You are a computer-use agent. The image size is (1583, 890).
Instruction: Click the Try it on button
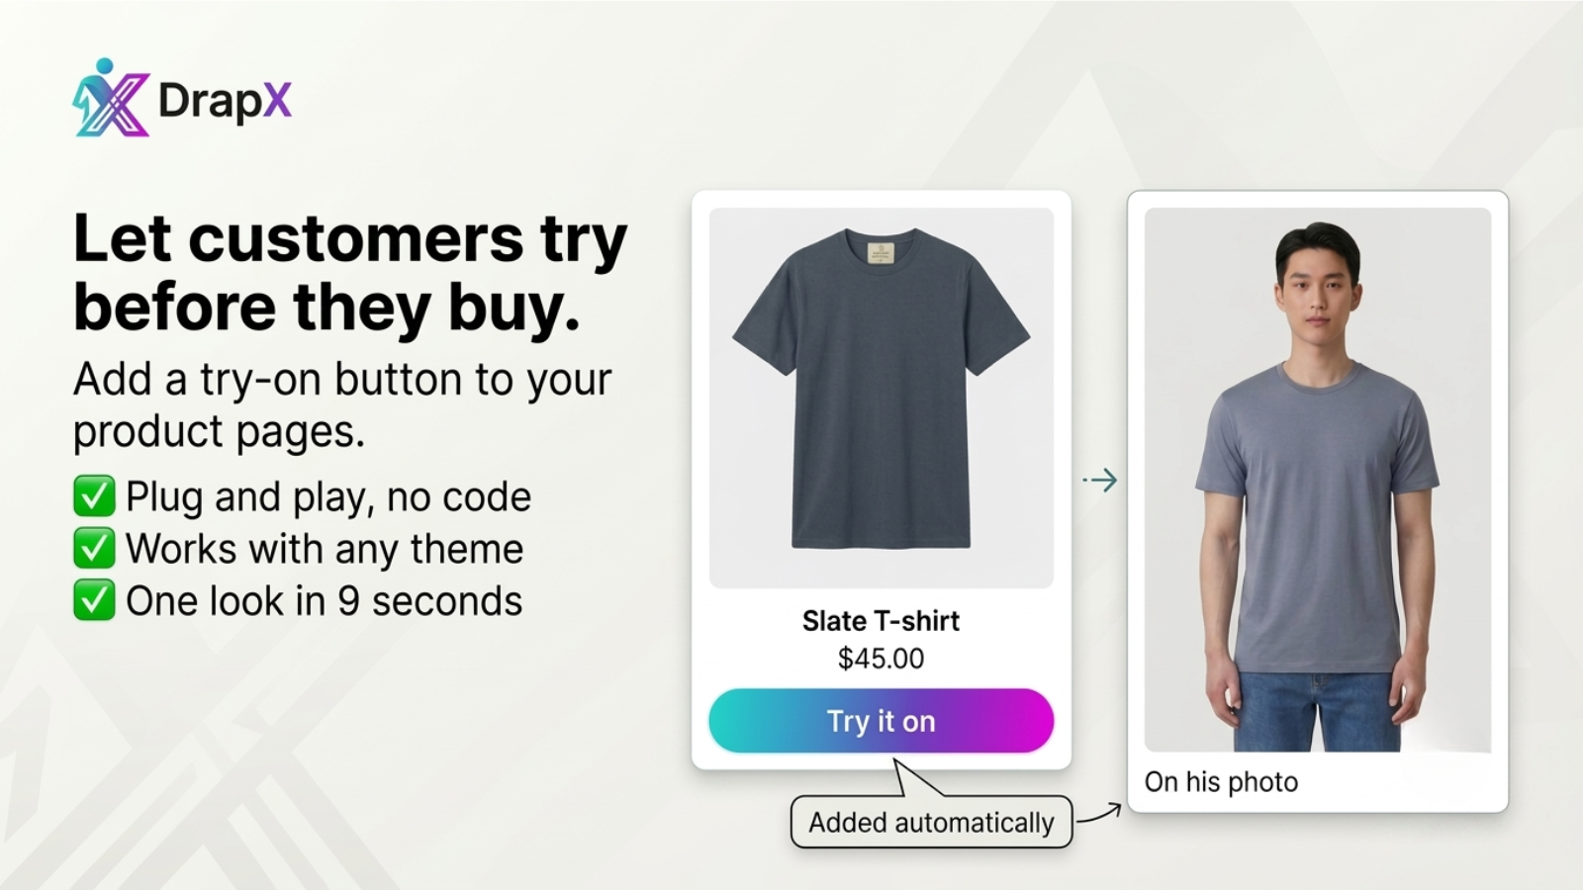pyautogui.click(x=881, y=721)
